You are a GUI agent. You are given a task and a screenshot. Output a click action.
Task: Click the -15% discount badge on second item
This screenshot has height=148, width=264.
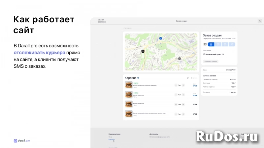[136, 93]
